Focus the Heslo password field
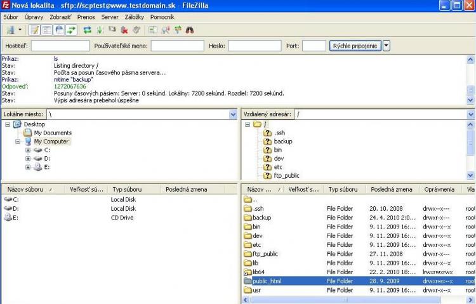This screenshot has height=304, width=476. point(255,46)
